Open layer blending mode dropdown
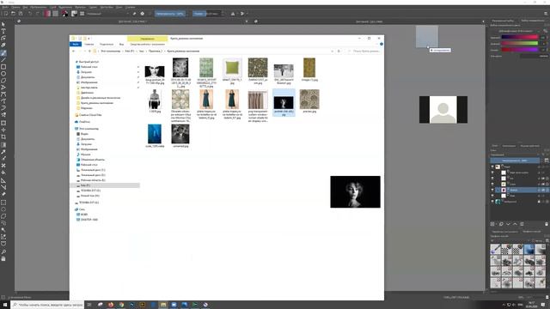Viewport: 550px width, 309px height. point(515,154)
